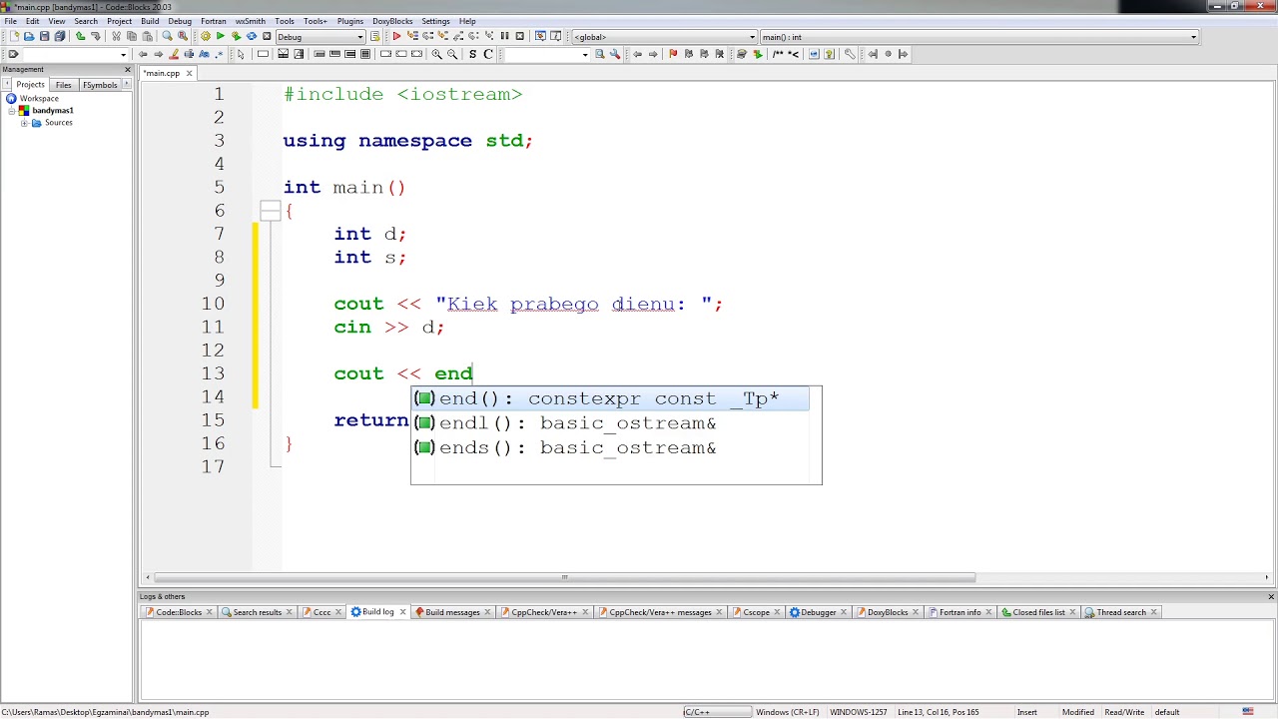Paste from clipboard toolbar icon
Viewport: 1278px width, 719px height.
[x=147, y=36]
